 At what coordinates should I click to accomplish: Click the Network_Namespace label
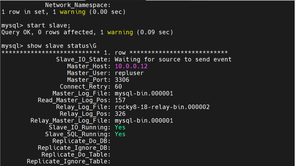pyautogui.click(x=78, y=5)
